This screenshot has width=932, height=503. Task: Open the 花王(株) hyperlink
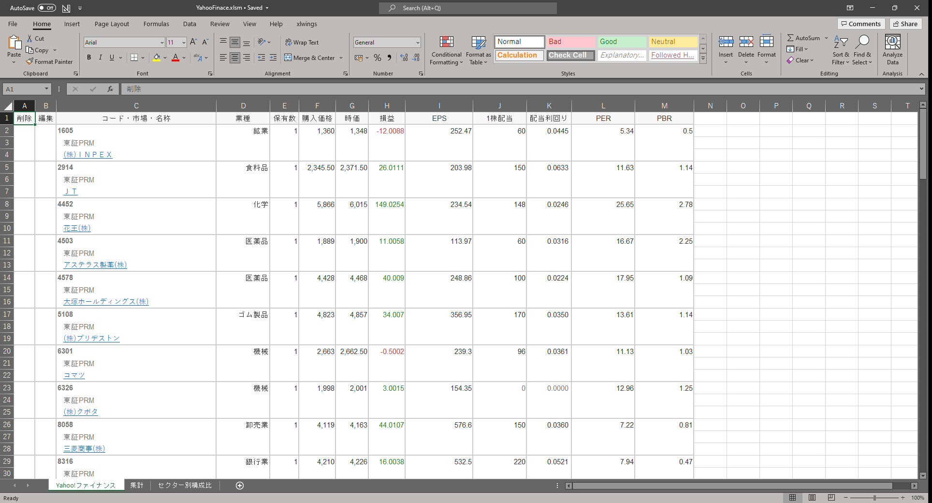click(x=77, y=228)
